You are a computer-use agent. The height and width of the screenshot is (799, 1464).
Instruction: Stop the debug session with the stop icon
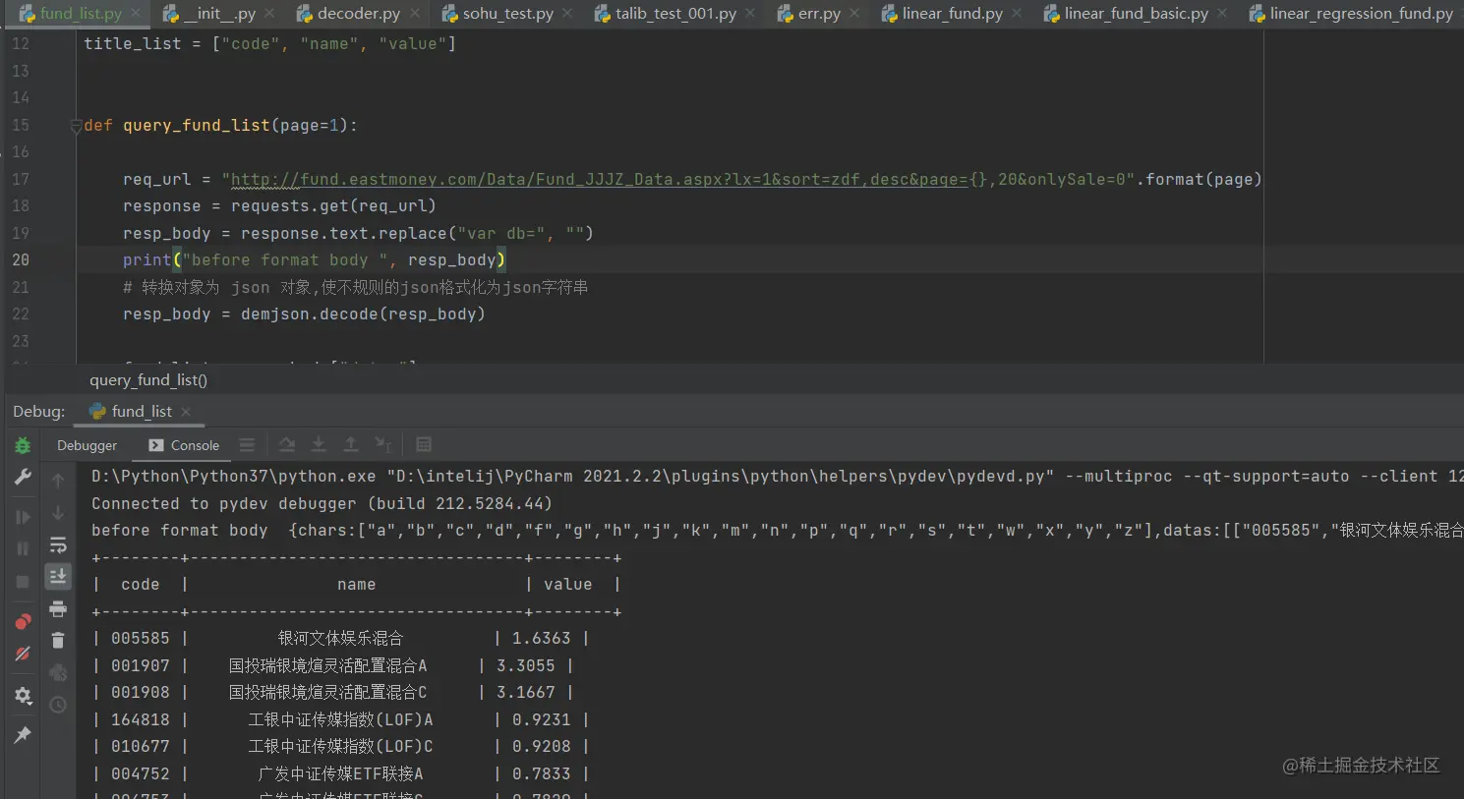[x=23, y=582]
